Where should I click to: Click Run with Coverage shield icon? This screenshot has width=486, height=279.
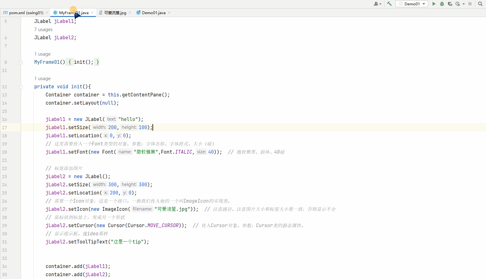[x=450, y=4]
